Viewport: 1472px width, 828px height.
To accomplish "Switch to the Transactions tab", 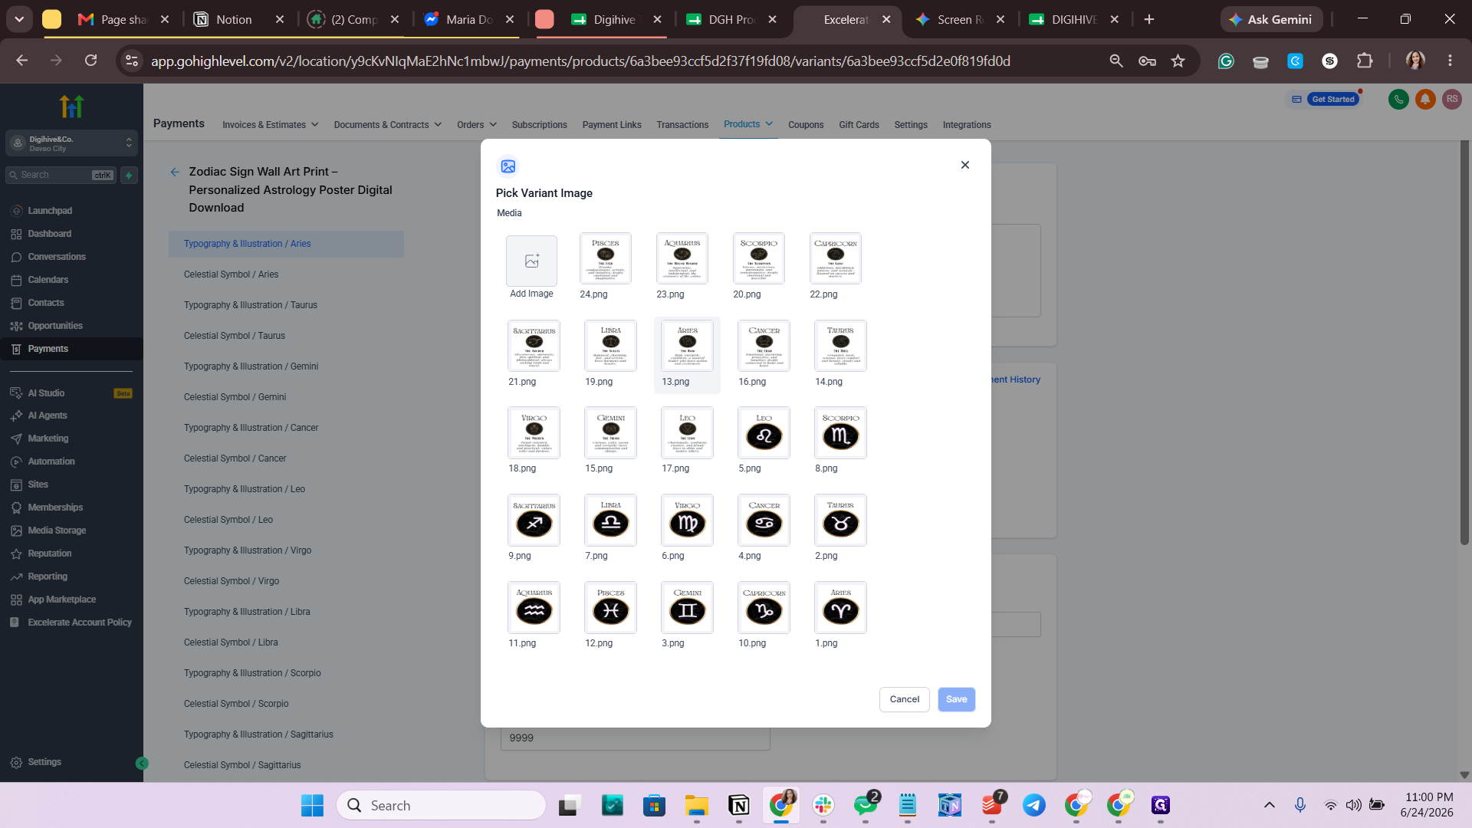I will (x=682, y=125).
